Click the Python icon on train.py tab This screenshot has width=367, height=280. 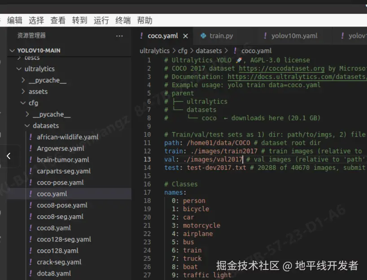(x=203, y=36)
